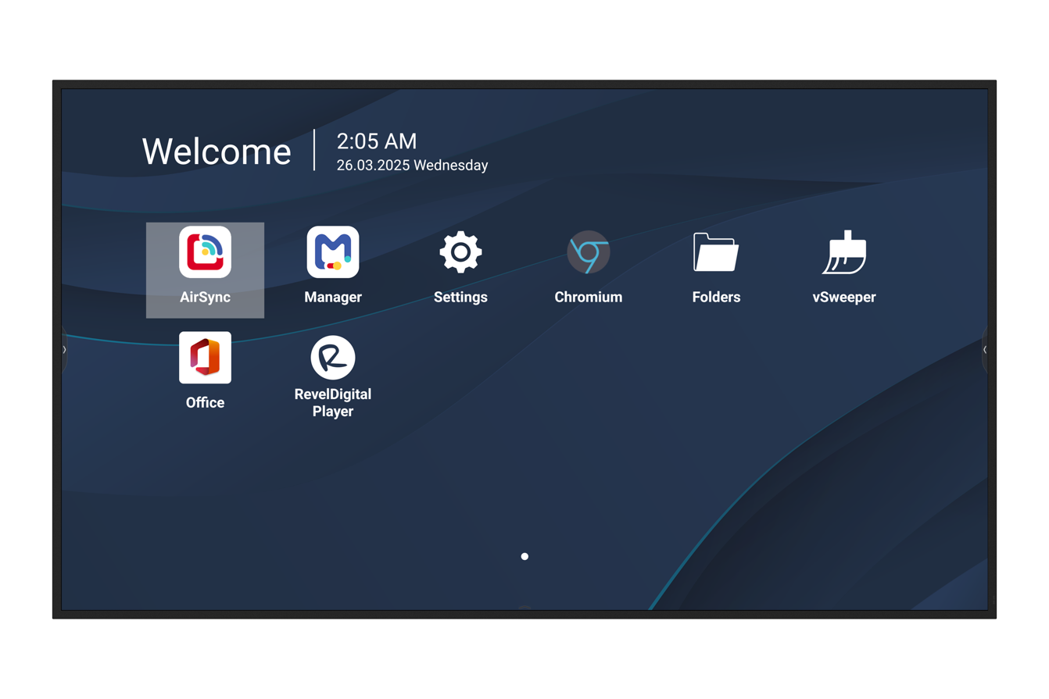
Task: Open the Microsoft Office icon
Action: click(x=205, y=358)
